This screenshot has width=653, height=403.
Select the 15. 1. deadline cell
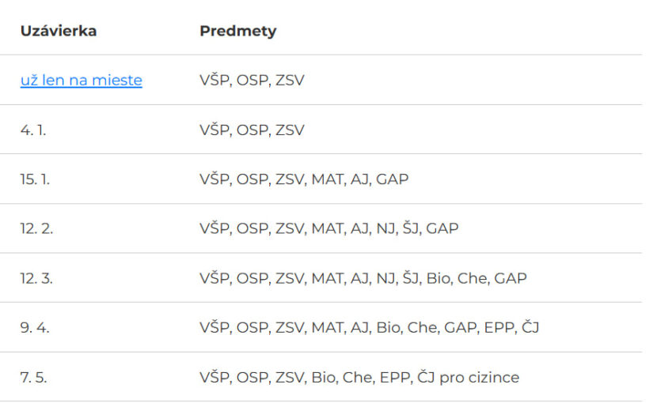pyautogui.click(x=35, y=179)
